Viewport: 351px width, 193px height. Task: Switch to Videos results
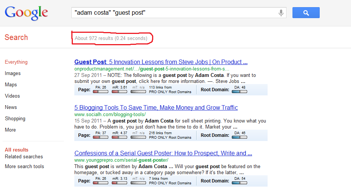(x=12, y=96)
